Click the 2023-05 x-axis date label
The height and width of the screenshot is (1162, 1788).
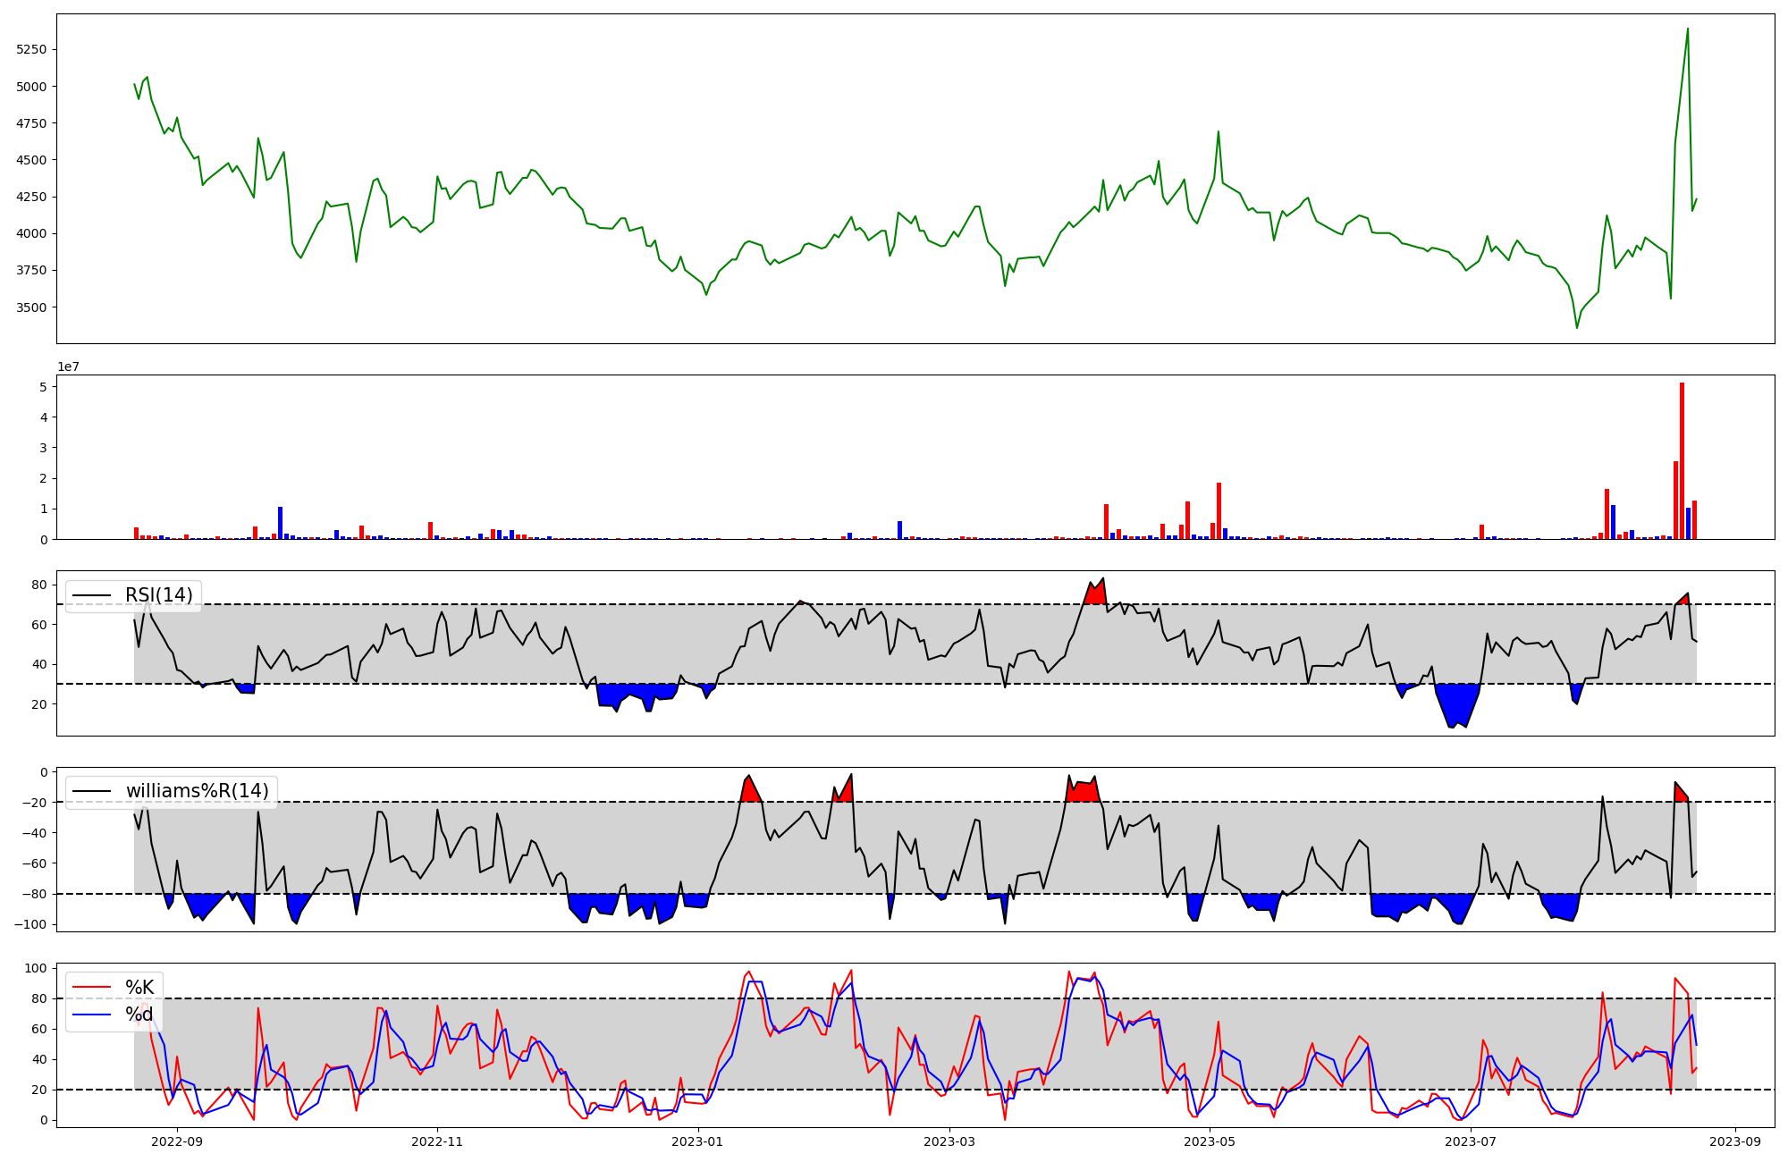(x=1210, y=1141)
